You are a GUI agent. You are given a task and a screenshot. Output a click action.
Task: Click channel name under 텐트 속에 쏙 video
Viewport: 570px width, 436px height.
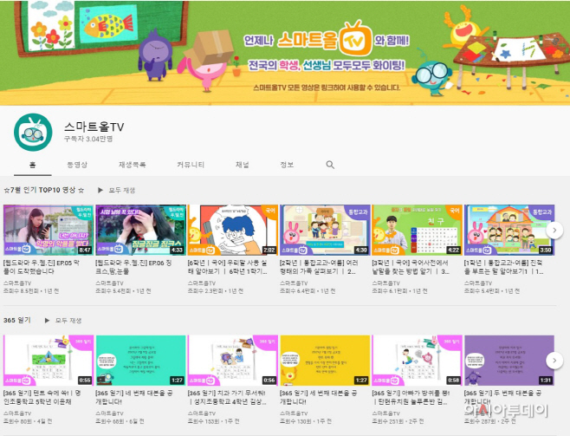click(17, 413)
